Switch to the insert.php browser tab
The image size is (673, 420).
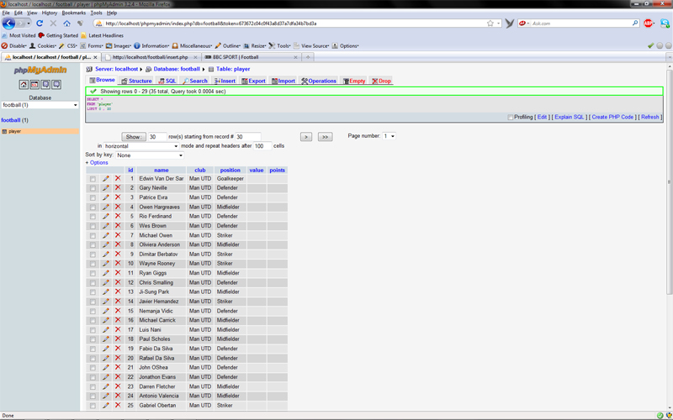point(151,57)
